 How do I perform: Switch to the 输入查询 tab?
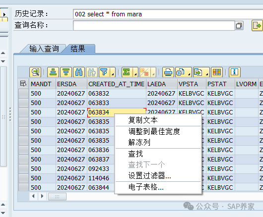pos(44,49)
